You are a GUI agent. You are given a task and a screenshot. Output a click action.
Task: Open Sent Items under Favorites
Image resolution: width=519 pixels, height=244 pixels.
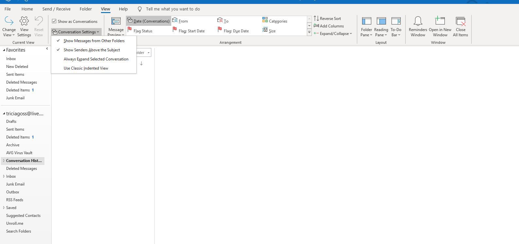[15, 74]
